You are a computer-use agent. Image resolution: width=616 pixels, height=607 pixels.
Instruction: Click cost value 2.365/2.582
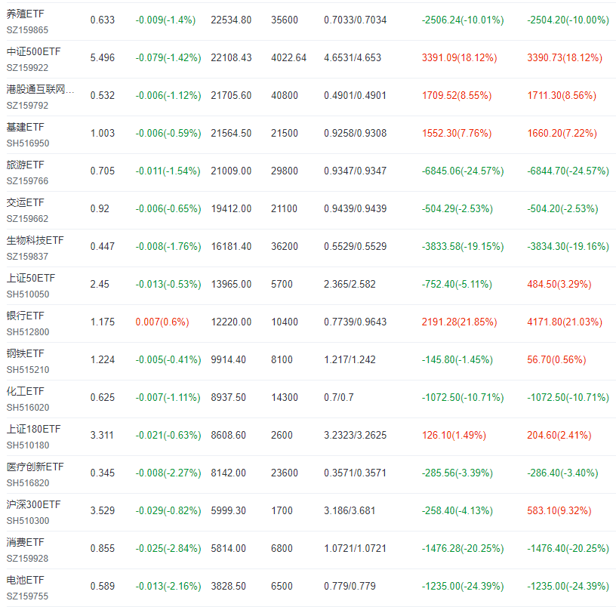click(350, 284)
